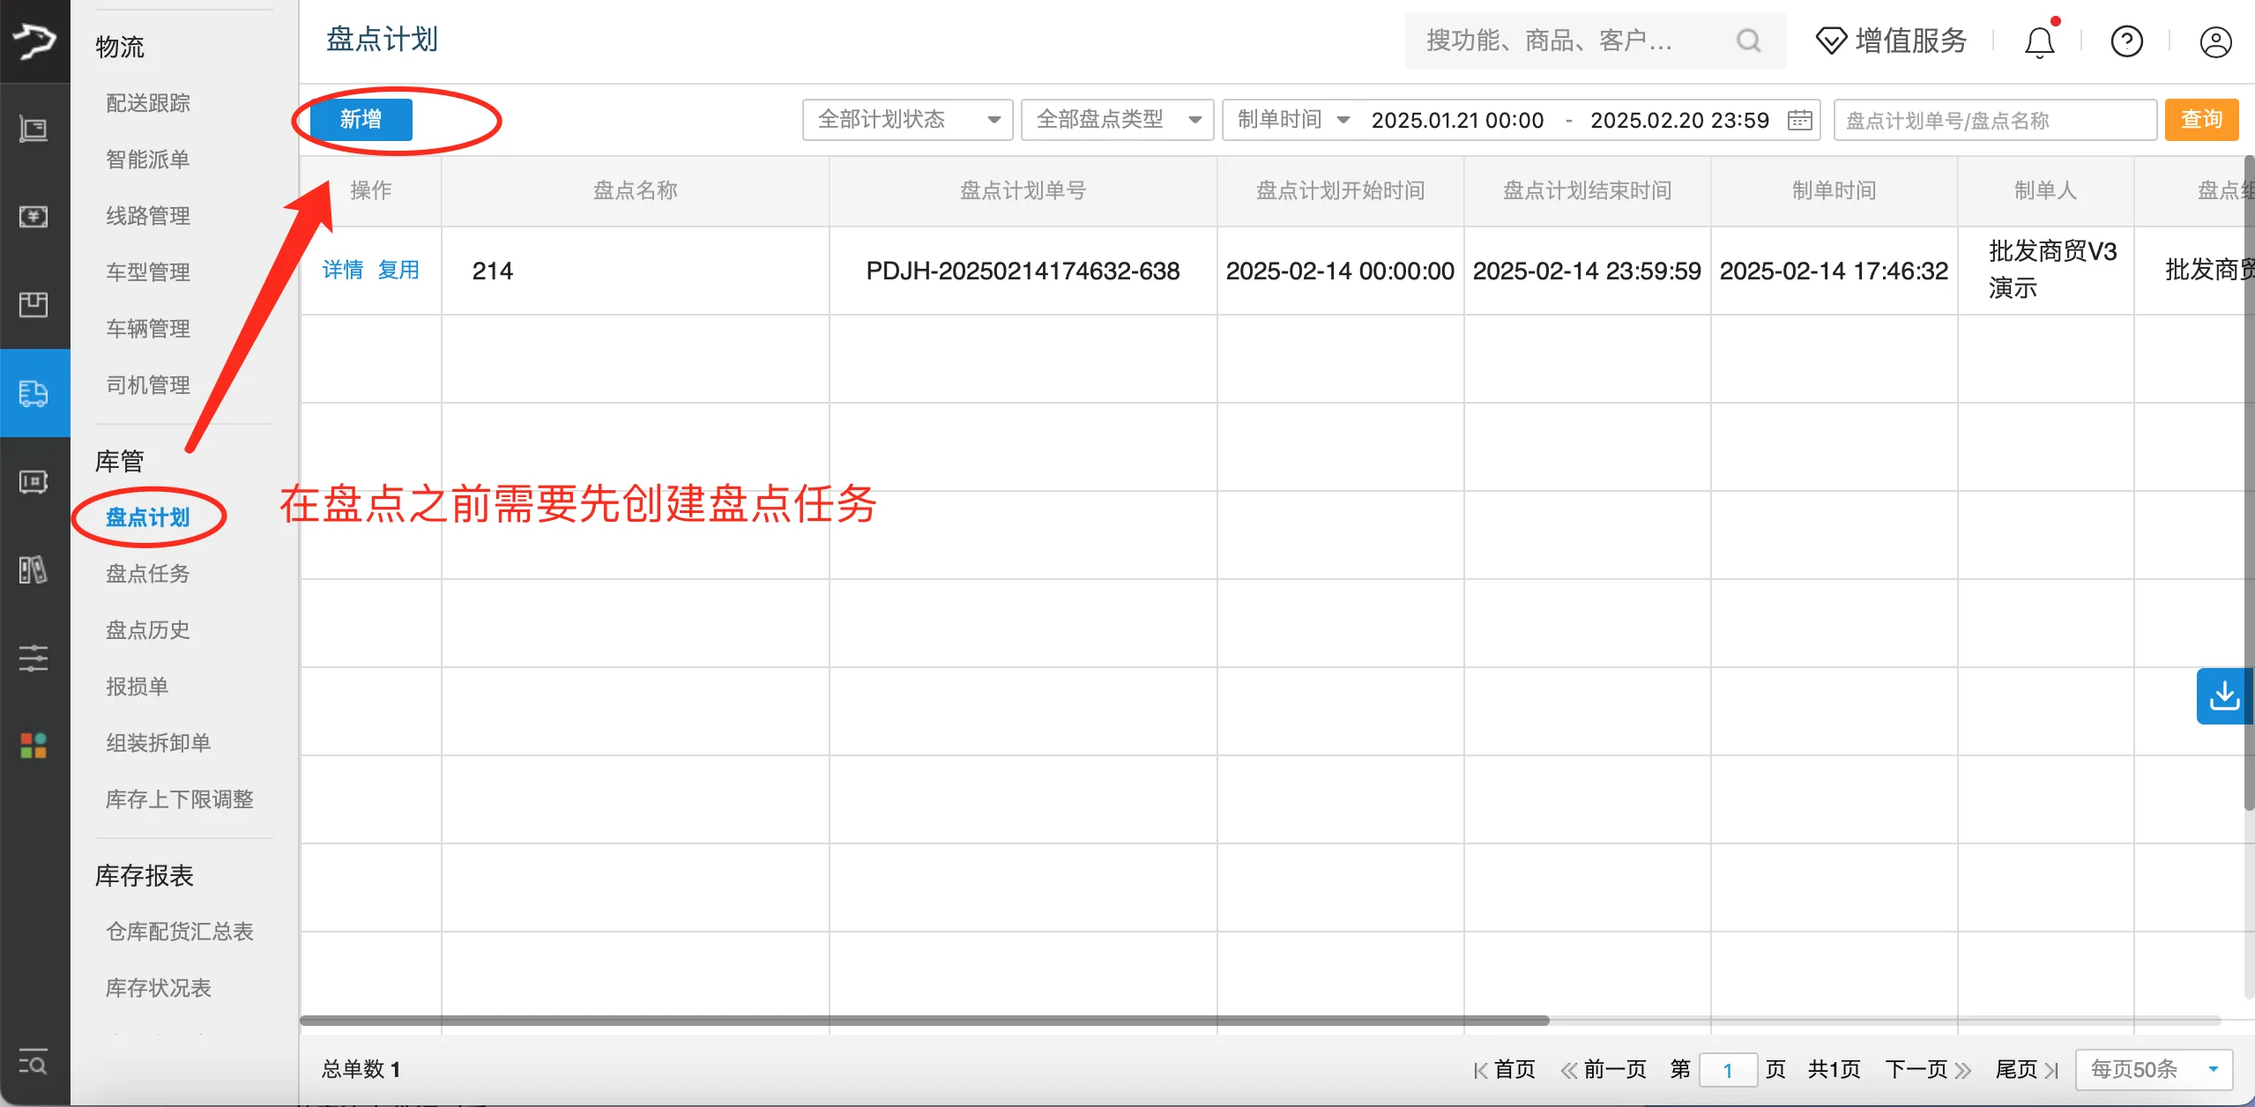Expand the 全部计划状态 dropdown
Screen dimensions: 2255x1107
point(906,120)
